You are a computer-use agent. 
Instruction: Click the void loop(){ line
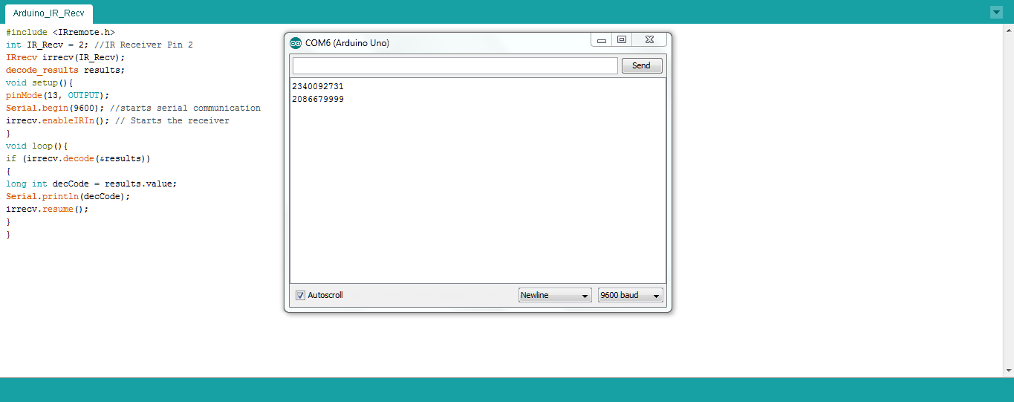[36, 146]
